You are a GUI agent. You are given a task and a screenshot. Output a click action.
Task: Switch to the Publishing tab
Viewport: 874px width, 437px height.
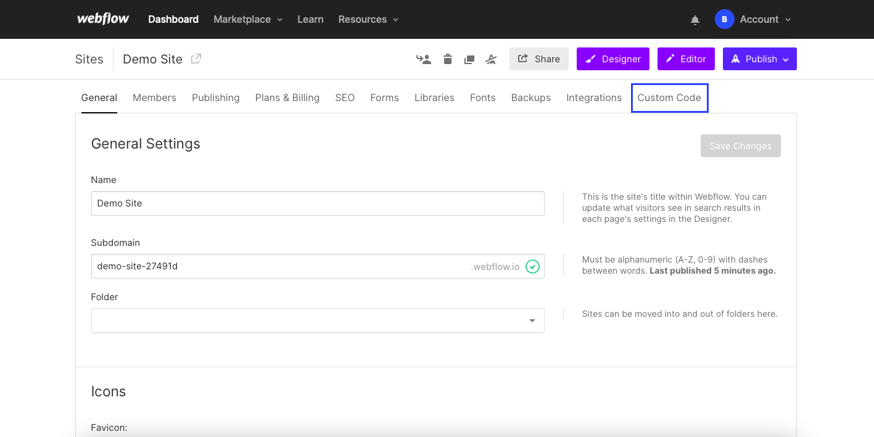click(x=215, y=97)
